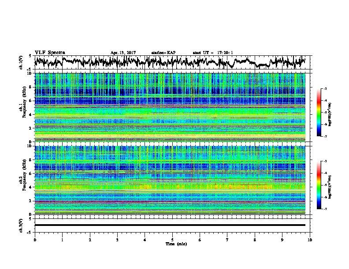Click the "5" tick on ch.1(V) axis
The width and height of the screenshot is (349, 269).
[30, 56]
